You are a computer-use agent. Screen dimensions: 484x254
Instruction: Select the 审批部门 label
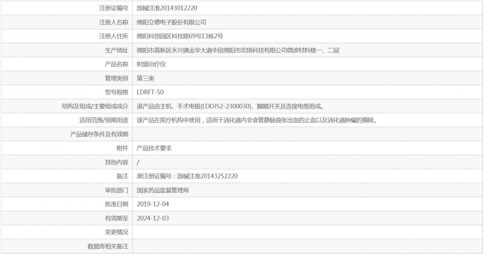[x=117, y=190]
